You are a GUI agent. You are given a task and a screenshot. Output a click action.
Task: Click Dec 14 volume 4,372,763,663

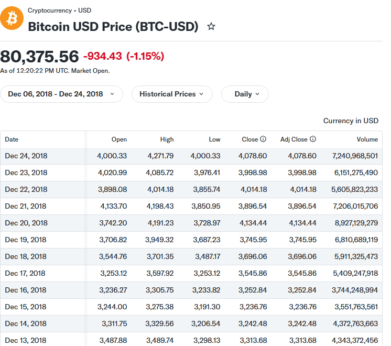click(x=355, y=323)
